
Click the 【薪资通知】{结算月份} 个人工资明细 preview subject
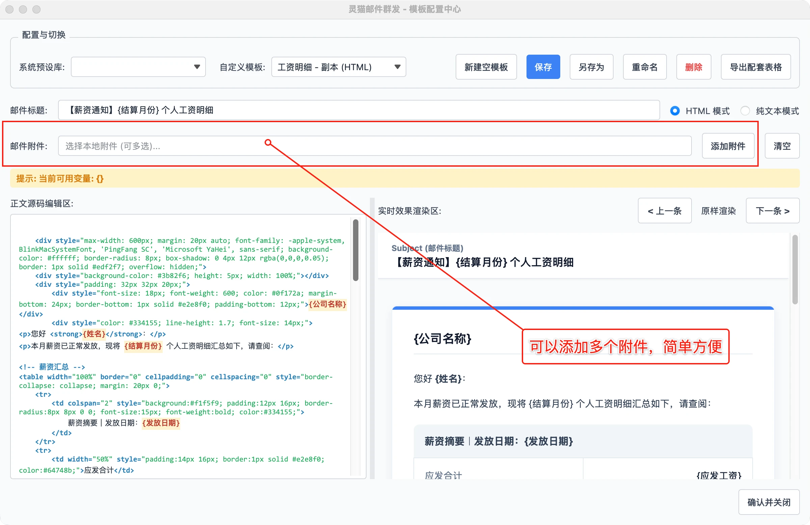click(484, 262)
